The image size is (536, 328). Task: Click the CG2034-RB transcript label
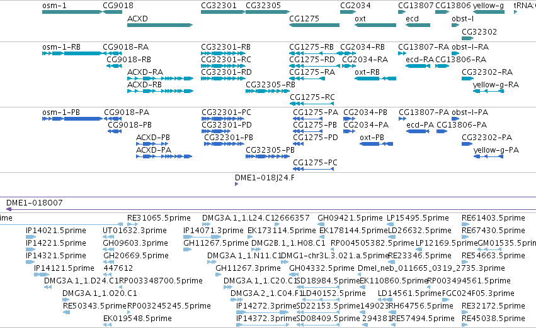362,47
